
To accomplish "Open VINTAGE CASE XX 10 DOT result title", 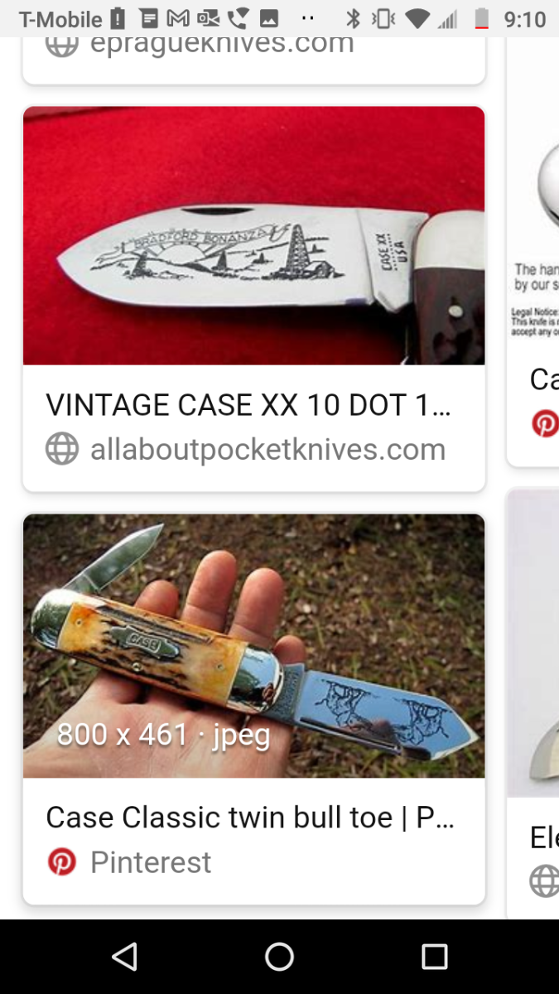I will (248, 405).
